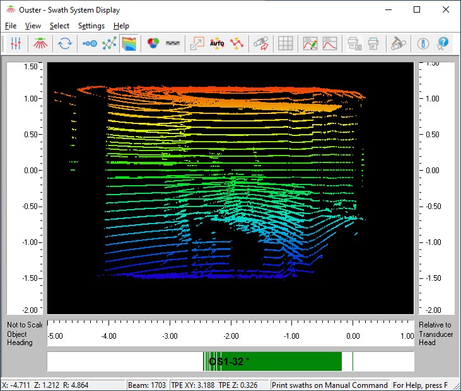The image size is (461, 391).
Task: Click the blue refresh arrows icon
Action: [x=64, y=43]
